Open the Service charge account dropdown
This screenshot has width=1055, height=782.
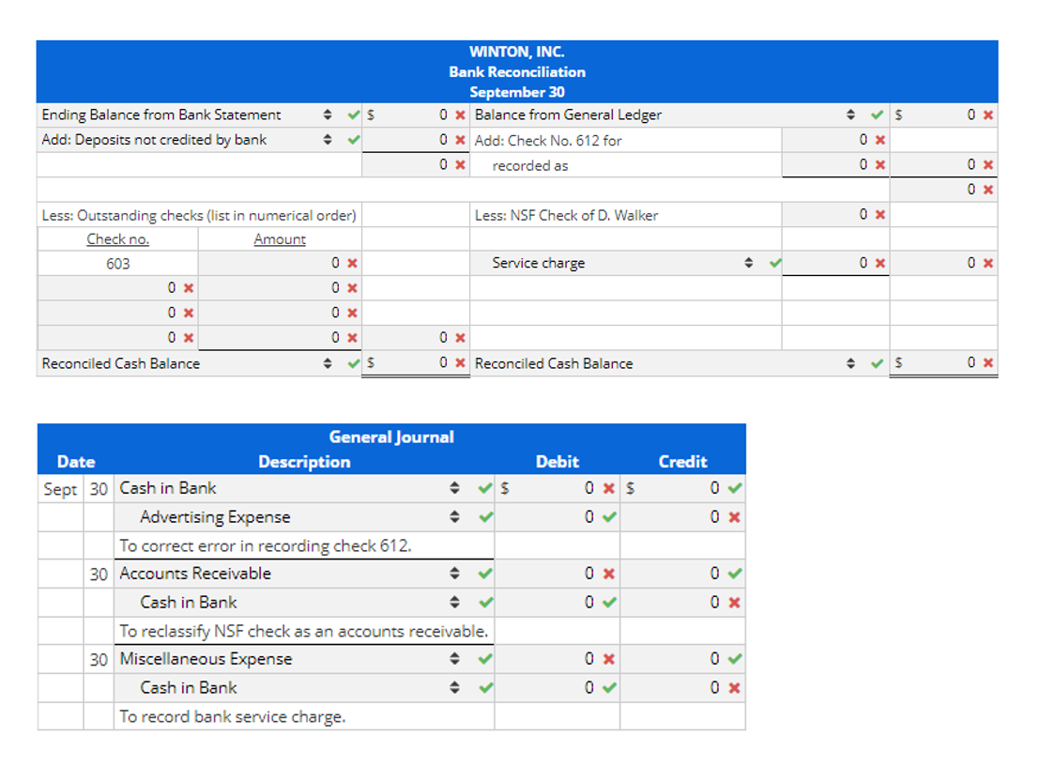[748, 263]
